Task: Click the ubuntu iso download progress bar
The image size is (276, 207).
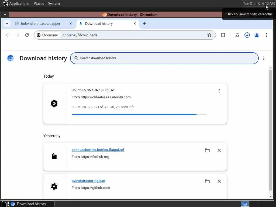Action: pyautogui.click(x=139, y=114)
